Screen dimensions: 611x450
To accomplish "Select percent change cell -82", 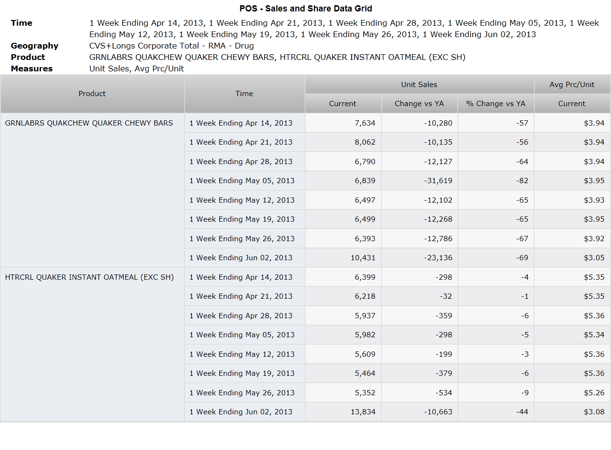I will pyautogui.click(x=496, y=180).
